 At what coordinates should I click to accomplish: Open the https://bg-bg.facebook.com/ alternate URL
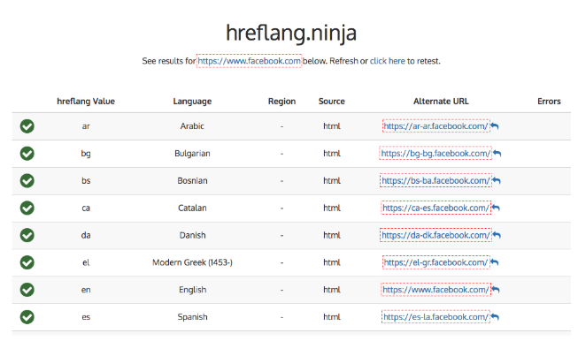click(x=435, y=154)
